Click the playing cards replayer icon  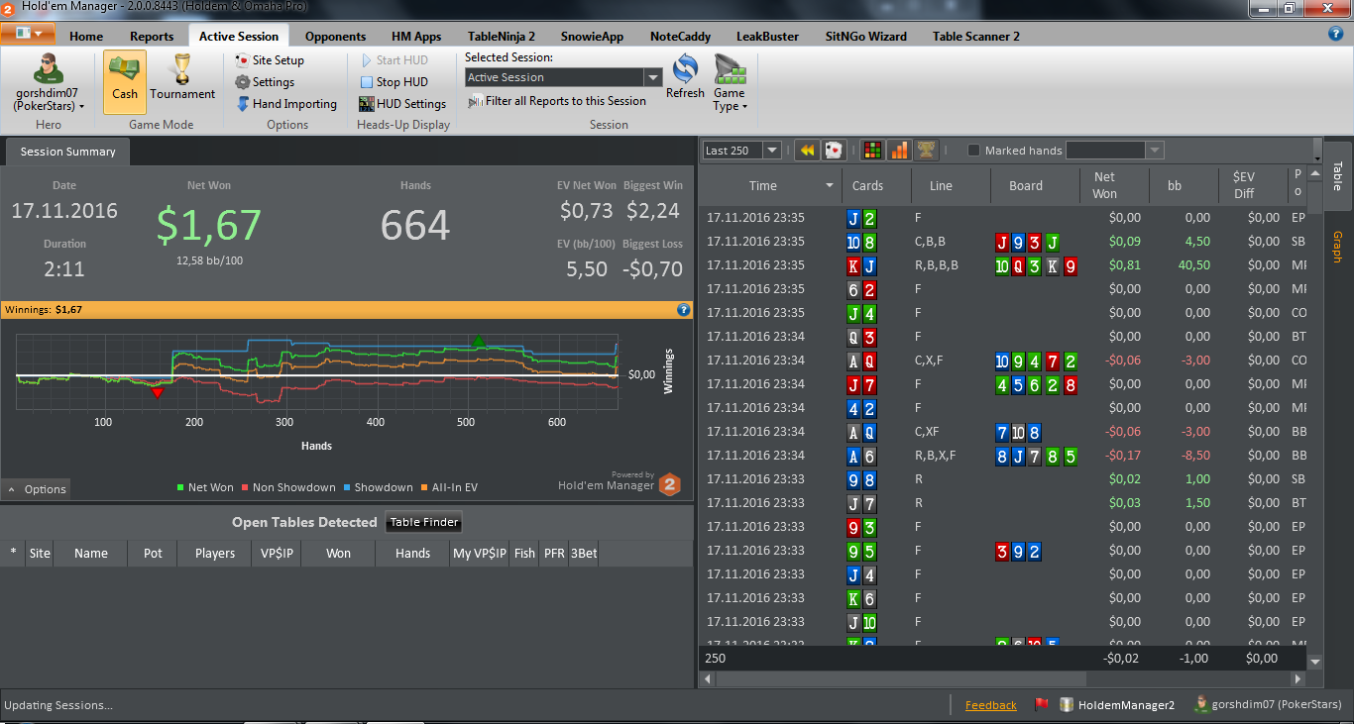pyautogui.click(x=834, y=151)
